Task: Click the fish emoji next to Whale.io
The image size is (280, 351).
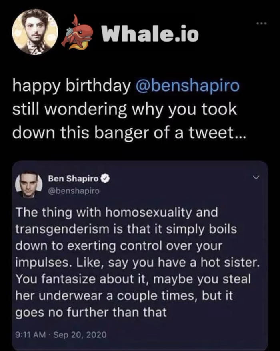Action: pos(78,31)
